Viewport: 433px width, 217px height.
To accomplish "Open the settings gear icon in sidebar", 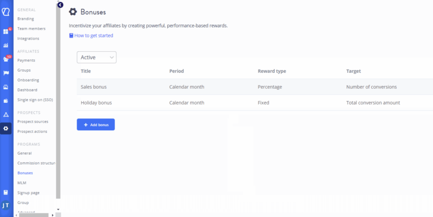I will [6, 128].
